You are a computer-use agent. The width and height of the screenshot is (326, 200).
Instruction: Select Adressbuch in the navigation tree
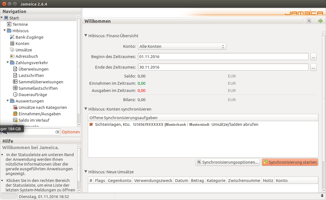pos(27,56)
